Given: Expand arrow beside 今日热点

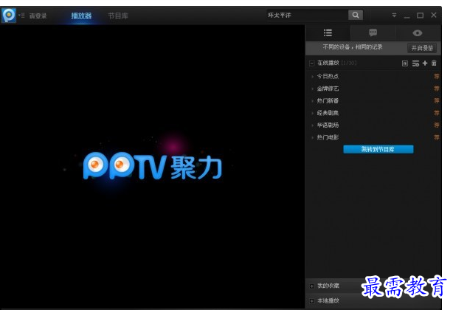Looking at the screenshot, I should tap(312, 77).
